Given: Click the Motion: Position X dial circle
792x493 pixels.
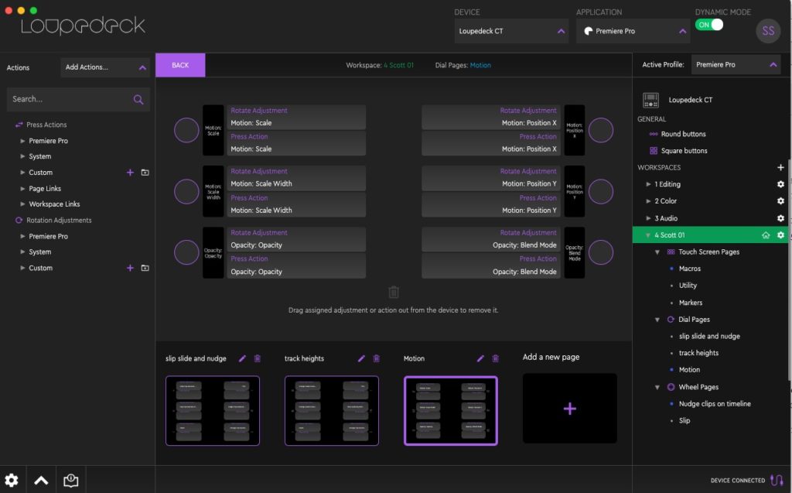Looking at the screenshot, I should coord(600,131).
